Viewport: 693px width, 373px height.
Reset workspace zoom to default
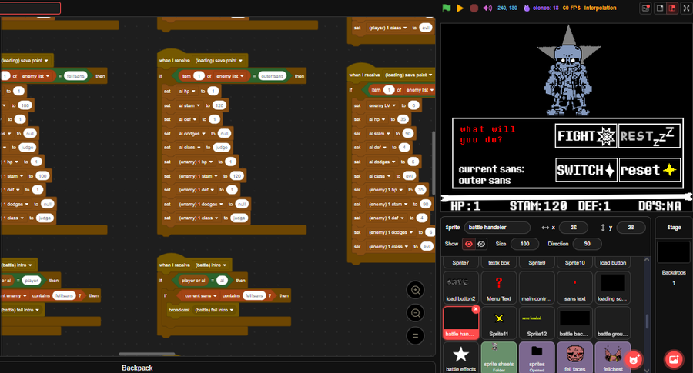tap(416, 335)
